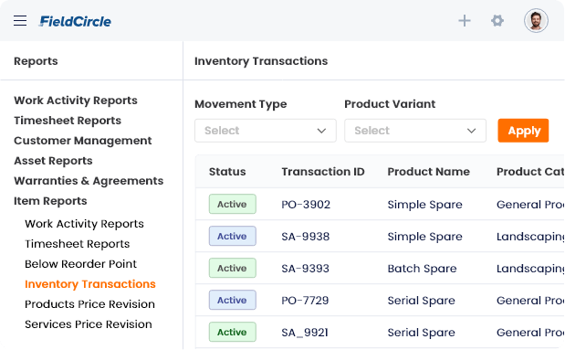565x350 pixels.
Task: Click the Inventory Transactions page title
Action: pyautogui.click(x=261, y=61)
